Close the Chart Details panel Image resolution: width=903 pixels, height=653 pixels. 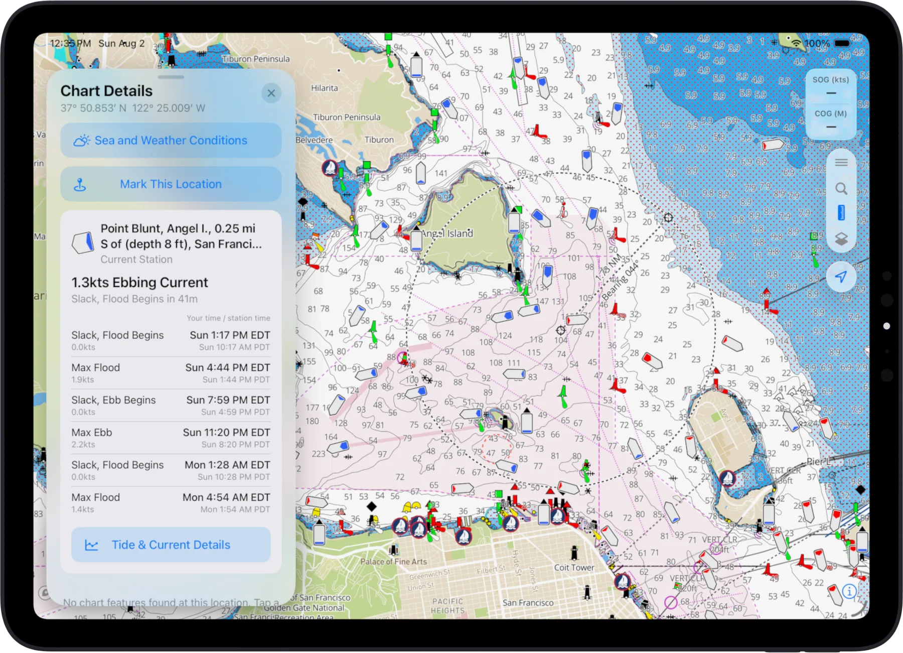tap(271, 93)
